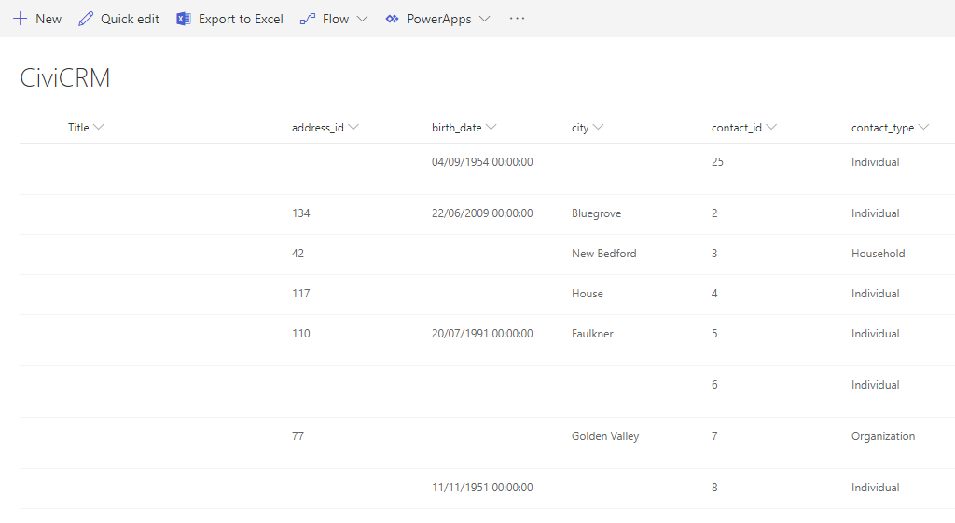
Task: Sort by the birth_date column header
Action: [456, 128]
